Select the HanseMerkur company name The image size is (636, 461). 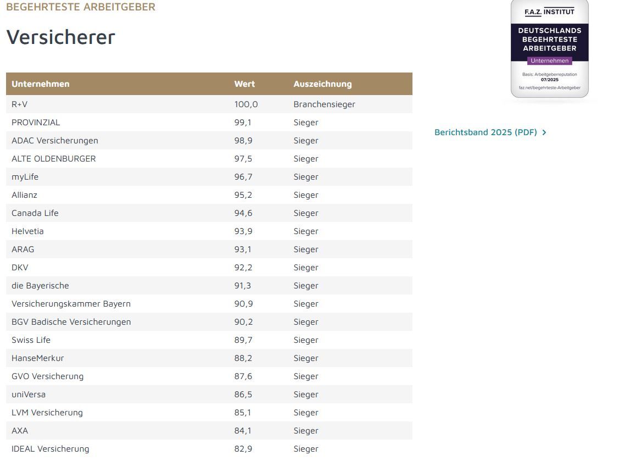(38, 358)
